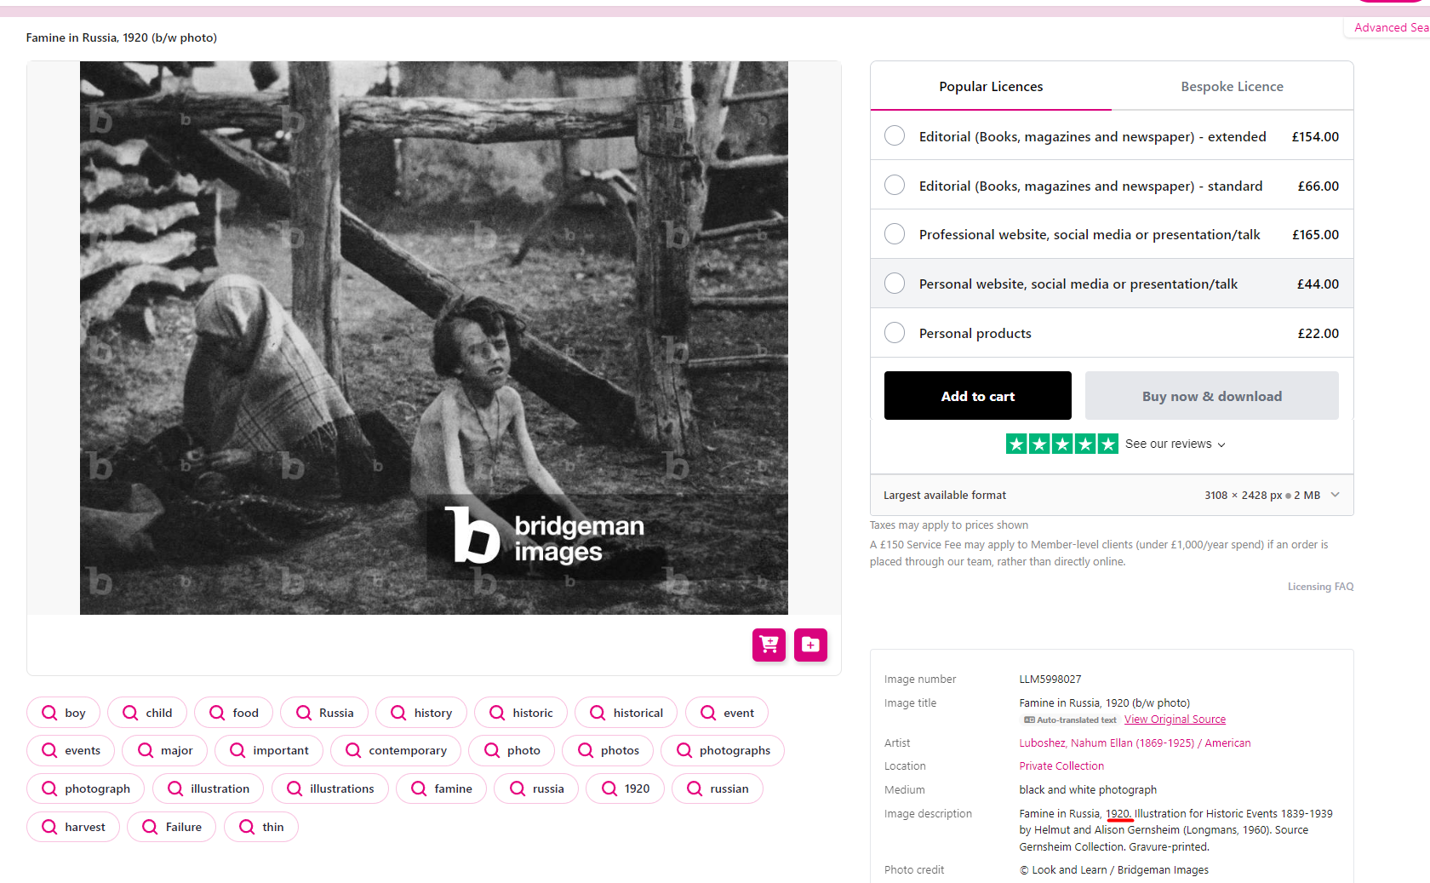Search the '1920' keyword tag
The width and height of the screenshot is (1430, 883).
pos(625,788)
